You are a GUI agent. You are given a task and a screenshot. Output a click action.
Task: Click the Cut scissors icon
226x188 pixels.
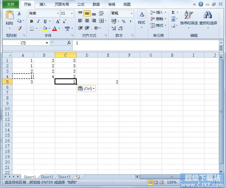pyautogui.click(x=19, y=13)
